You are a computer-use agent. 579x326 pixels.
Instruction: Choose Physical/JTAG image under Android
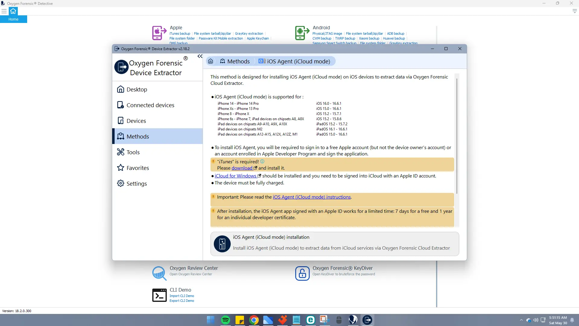pos(327,34)
